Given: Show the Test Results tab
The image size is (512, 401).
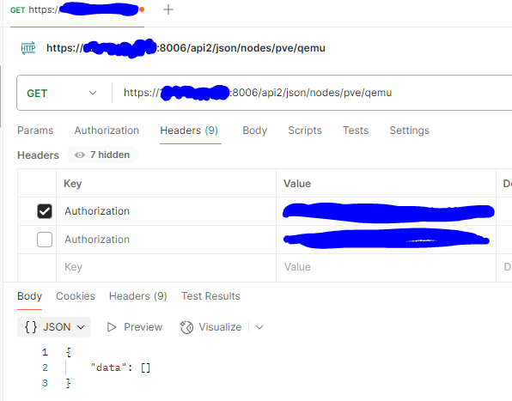Looking at the screenshot, I should pos(210,296).
